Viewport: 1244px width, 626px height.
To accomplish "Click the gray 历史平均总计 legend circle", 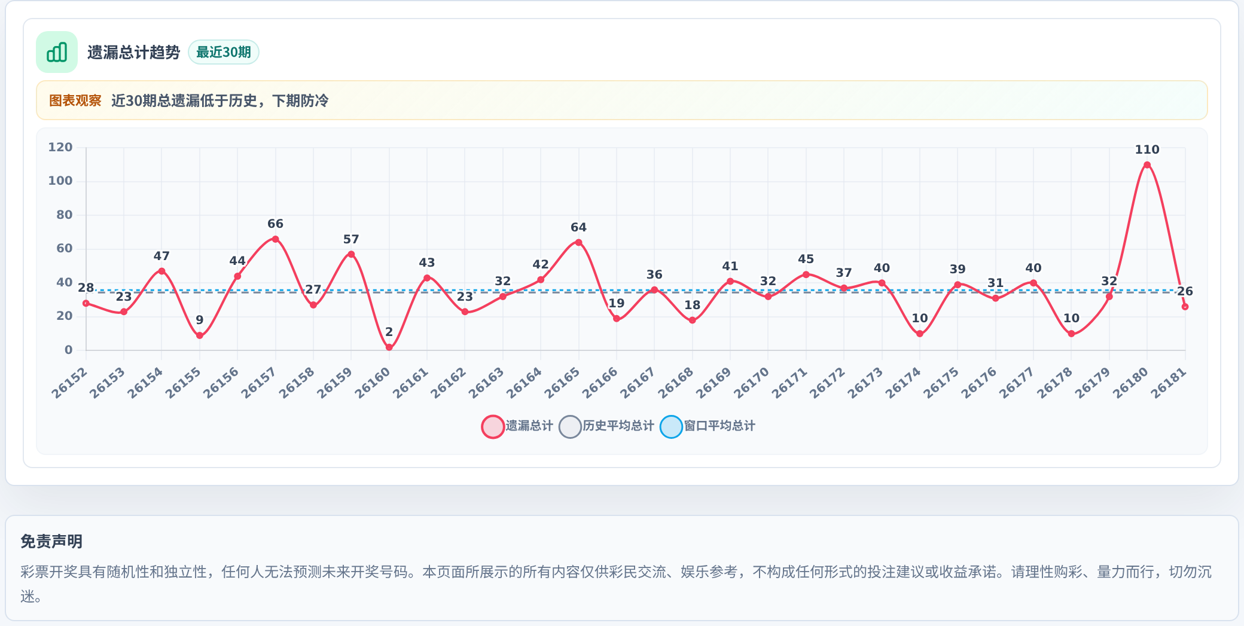I will 570,427.
